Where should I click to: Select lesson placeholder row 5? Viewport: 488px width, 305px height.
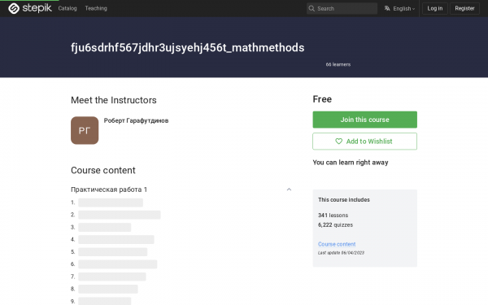click(113, 252)
